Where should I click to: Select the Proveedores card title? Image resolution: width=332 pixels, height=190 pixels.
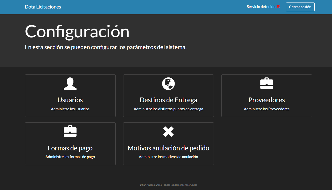(267, 100)
